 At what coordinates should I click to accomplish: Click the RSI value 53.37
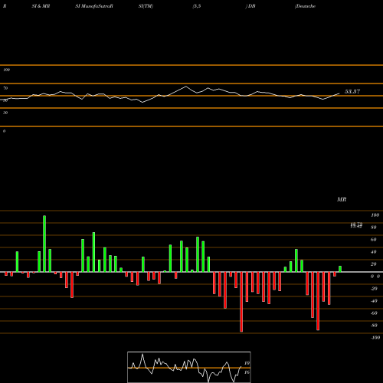(352, 91)
